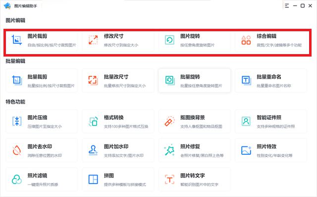Click 照片滤镜 title text
Image resolution: width=317 pixels, height=197 pixels.
click(38, 176)
